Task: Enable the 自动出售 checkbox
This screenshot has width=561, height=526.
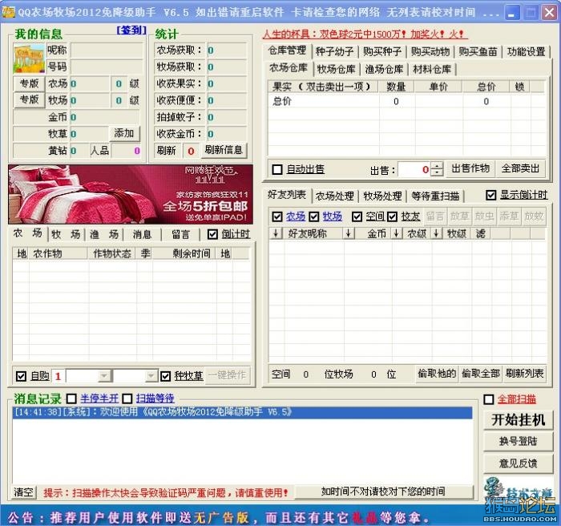Action: [277, 169]
